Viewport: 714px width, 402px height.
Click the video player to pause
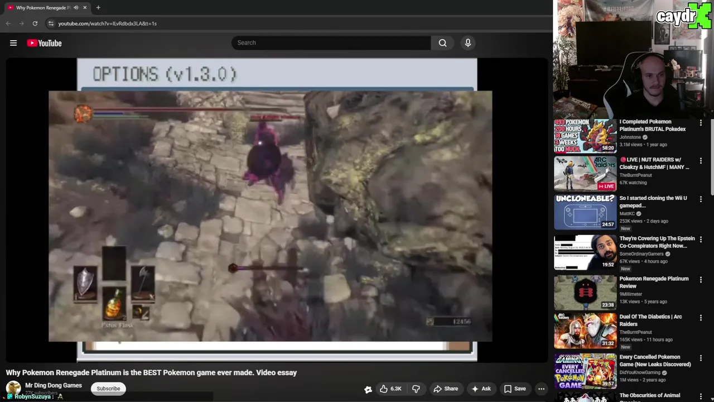click(x=277, y=210)
